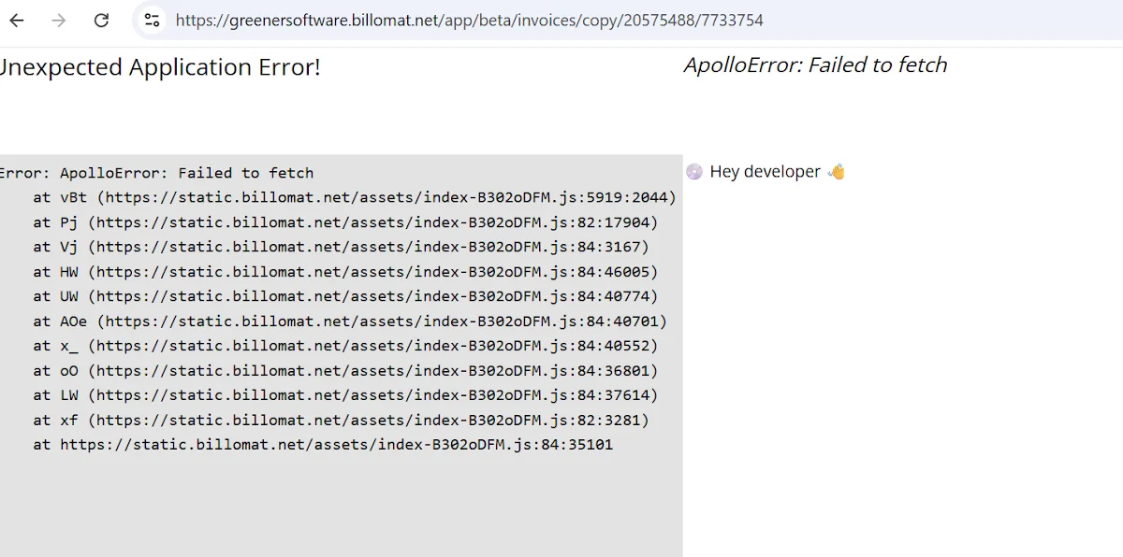Click the browser back arrow

[17, 20]
